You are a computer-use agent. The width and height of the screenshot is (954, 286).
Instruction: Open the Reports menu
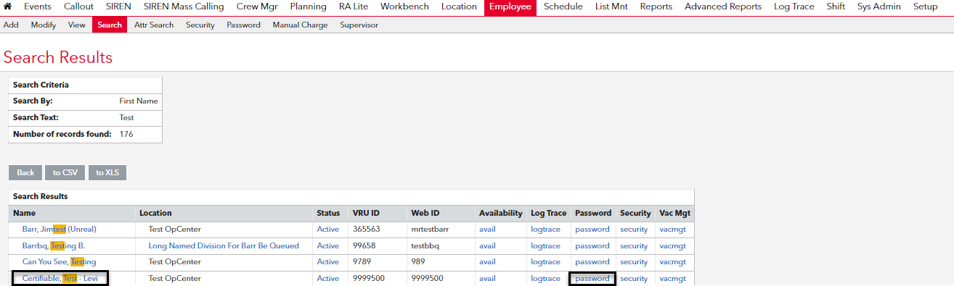point(656,7)
